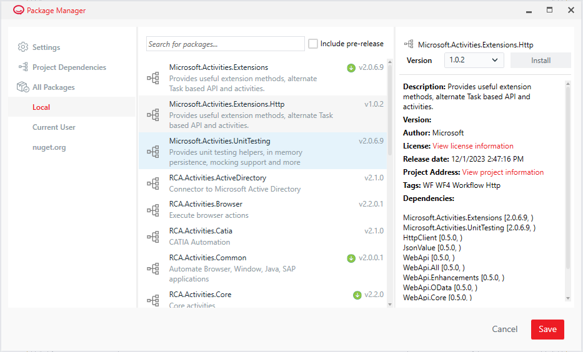Click the package list scroll up arrow
Viewport: 583px width, 352px height.
click(x=390, y=62)
